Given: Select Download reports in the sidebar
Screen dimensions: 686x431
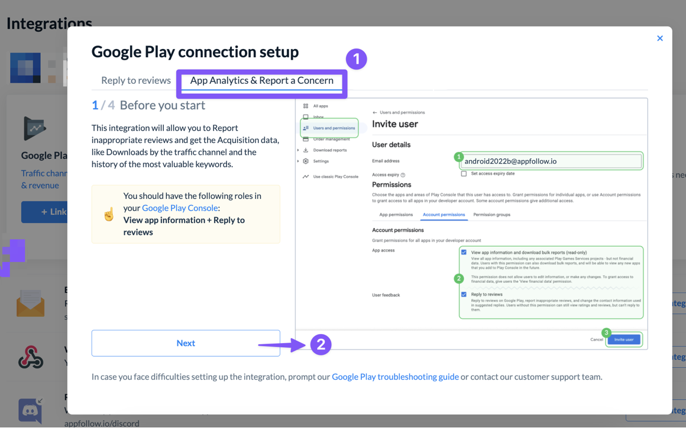Looking at the screenshot, I should 330,150.
